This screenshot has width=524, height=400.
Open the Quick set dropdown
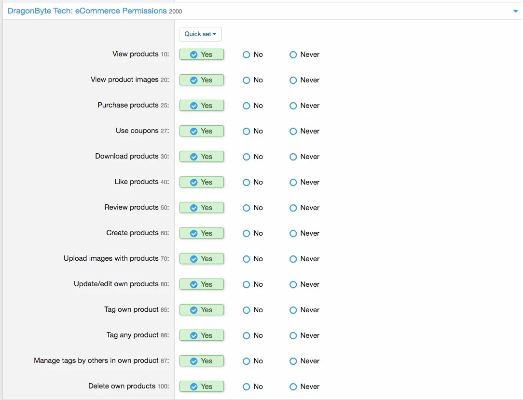tap(200, 34)
